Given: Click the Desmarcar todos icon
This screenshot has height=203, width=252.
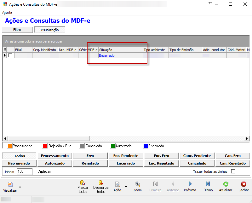Looking at the screenshot, I should (x=101, y=183).
